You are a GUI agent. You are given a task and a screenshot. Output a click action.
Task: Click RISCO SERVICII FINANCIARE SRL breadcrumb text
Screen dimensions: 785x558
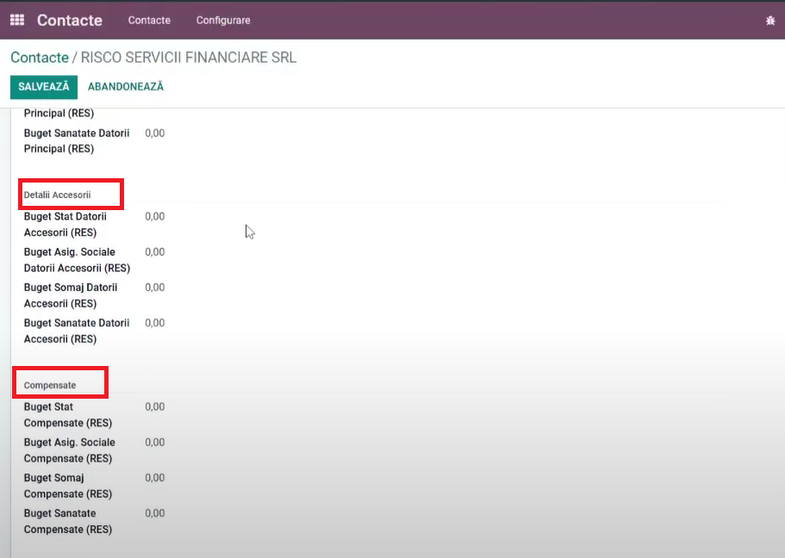(189, 58)
